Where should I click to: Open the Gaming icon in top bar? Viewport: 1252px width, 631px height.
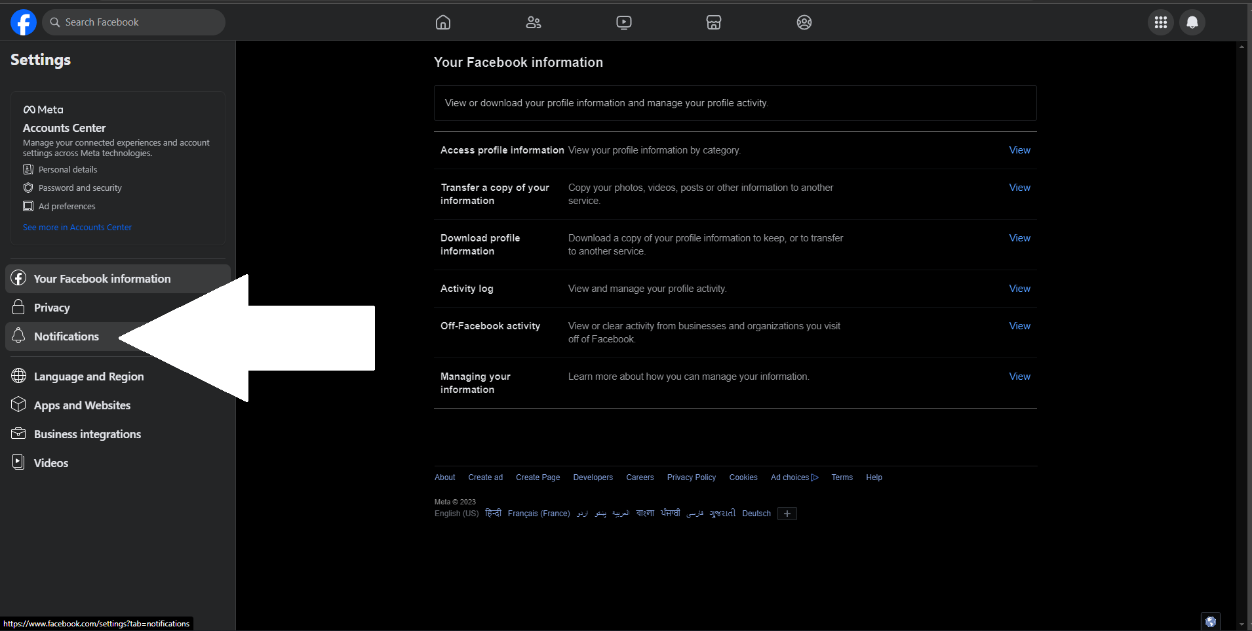803,22
